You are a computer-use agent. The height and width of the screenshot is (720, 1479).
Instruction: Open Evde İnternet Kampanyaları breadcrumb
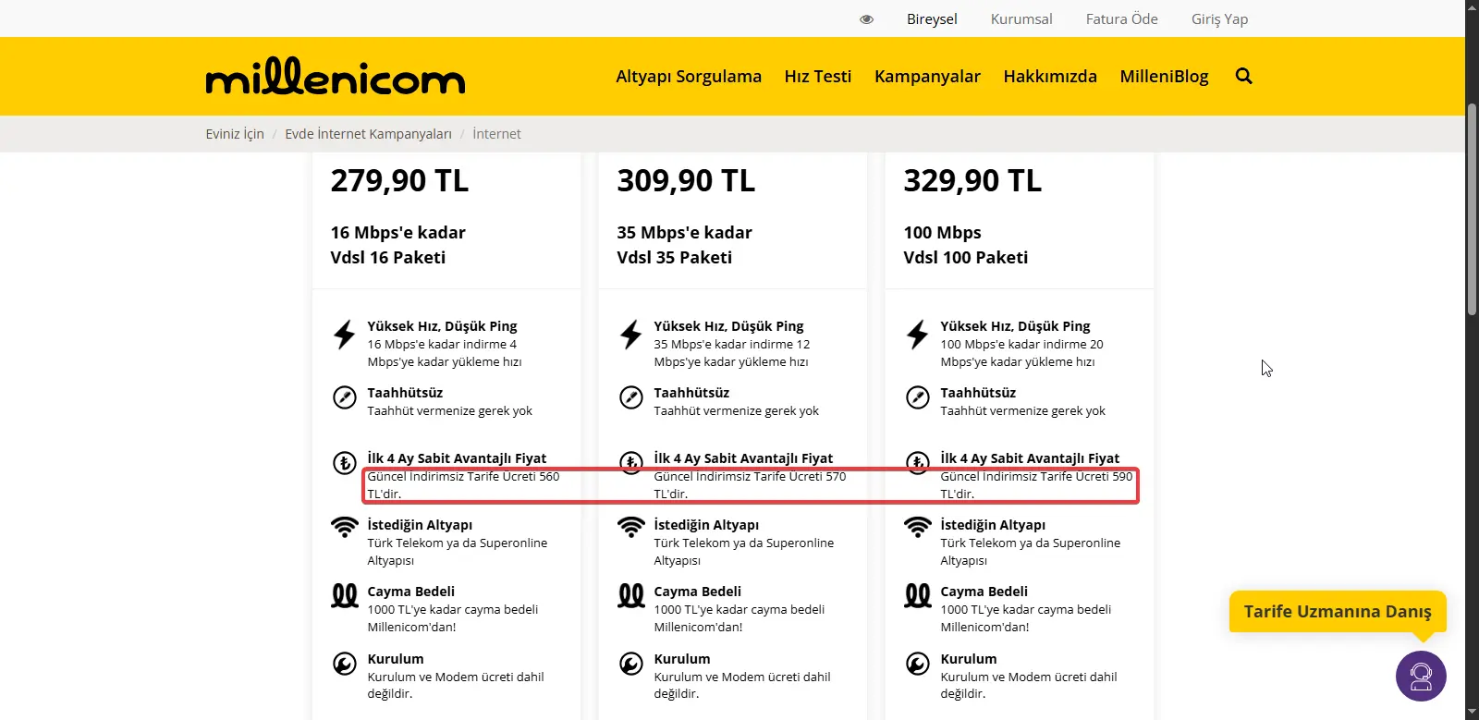(368, 134)
